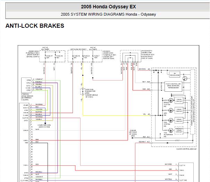Click the DRIVE CIRCUIT box beside ABS IND
Viewport: 210px width, 182px height.
pyautogui.click(x=179, y=110)
